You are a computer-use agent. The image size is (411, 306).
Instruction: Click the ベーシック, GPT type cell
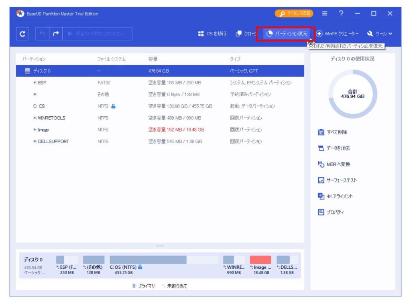click(244, 71)
